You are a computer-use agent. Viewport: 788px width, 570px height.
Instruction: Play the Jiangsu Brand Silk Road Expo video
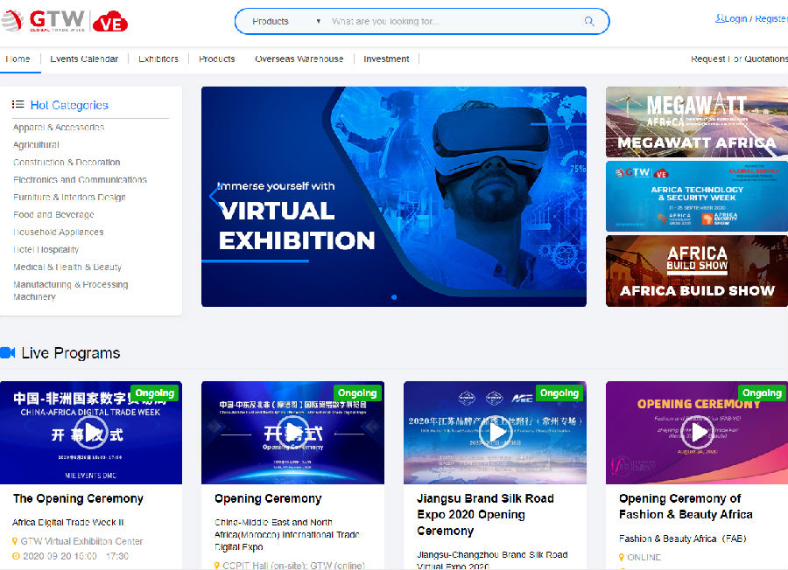coord(496,432)
